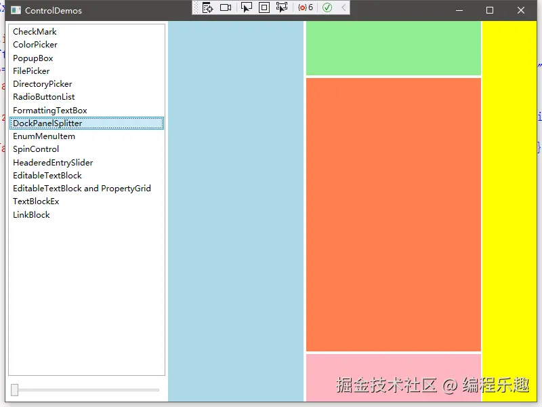Screen dimensions: 542x407
Task: Close the ControlDemos window
Action: 520,10
